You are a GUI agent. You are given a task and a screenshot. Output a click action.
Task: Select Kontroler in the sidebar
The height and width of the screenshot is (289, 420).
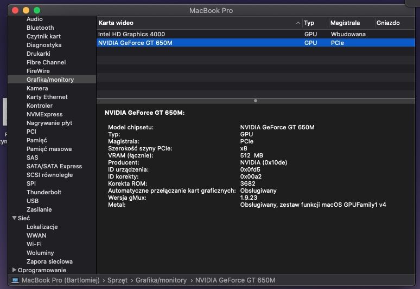(x=40, y=106)
